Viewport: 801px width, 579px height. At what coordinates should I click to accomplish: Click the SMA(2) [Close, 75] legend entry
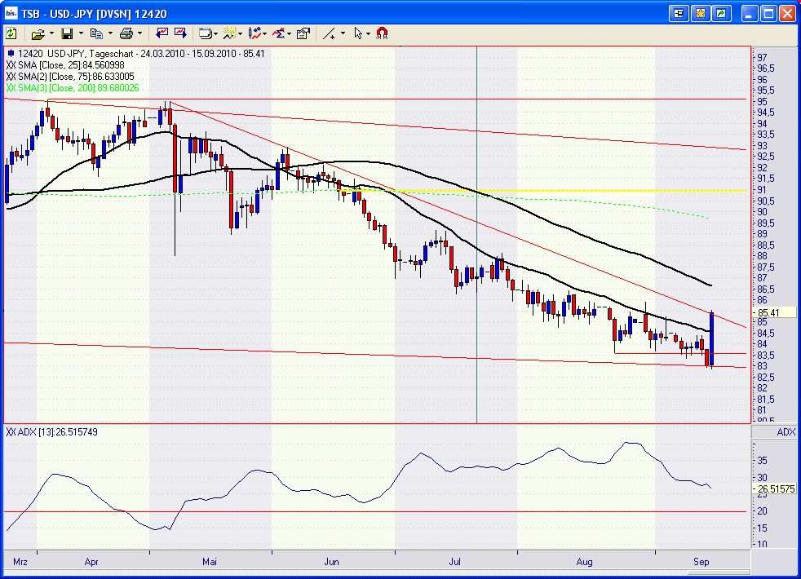tap(70, 77)
